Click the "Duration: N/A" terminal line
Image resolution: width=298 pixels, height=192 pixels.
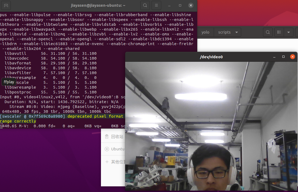(x=61, y=102)
